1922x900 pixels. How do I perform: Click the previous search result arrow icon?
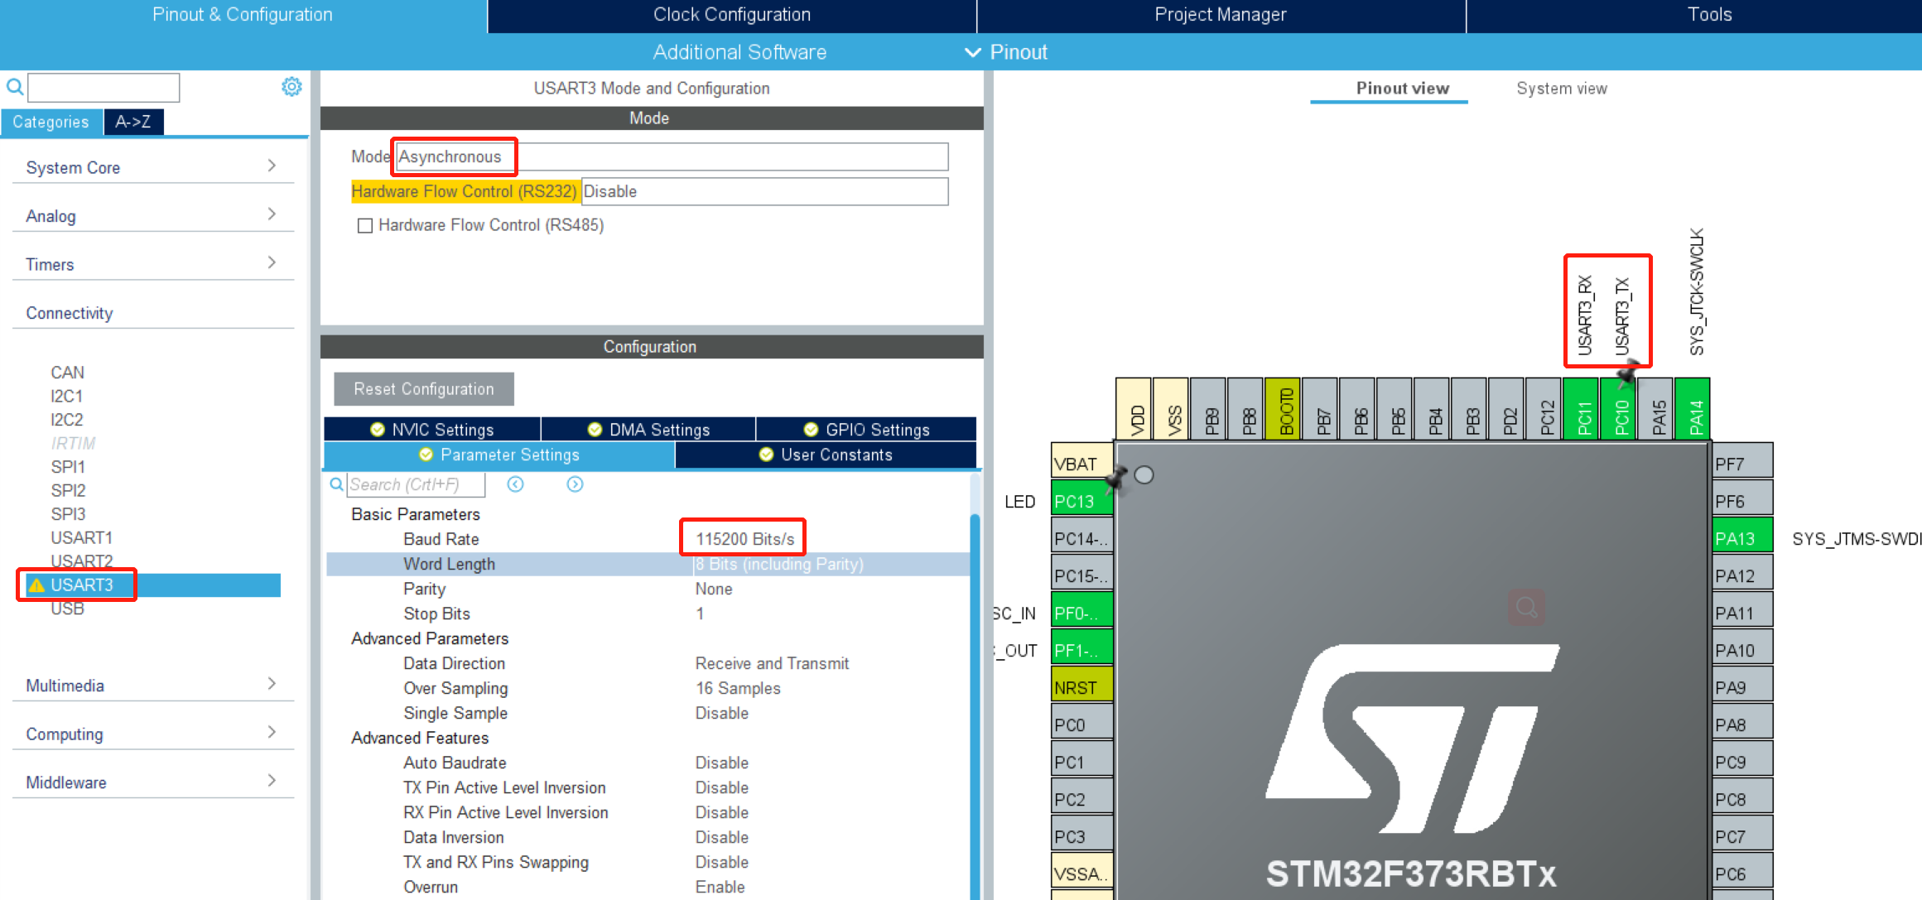515,484
